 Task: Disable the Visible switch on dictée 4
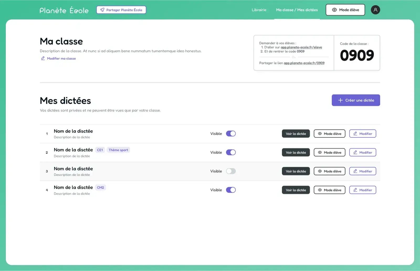coord(231,190)
